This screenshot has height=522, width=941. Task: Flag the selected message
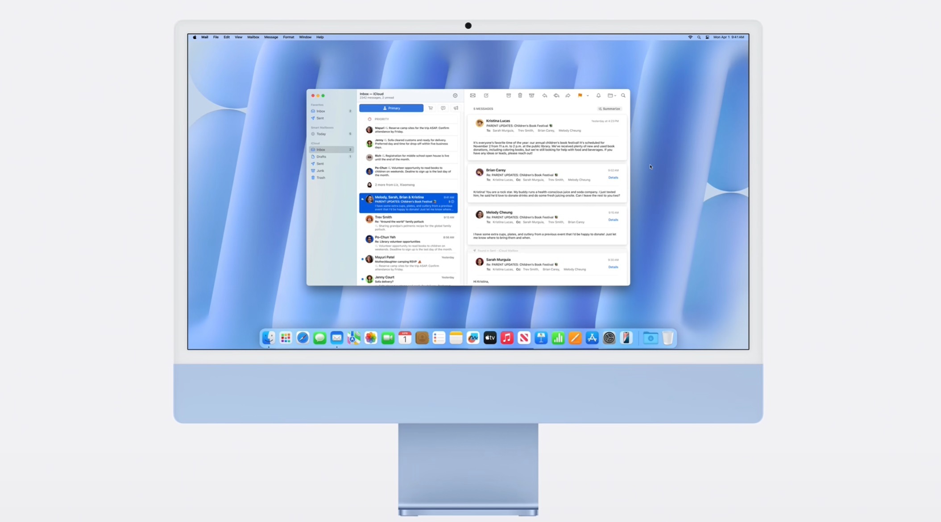580,95
